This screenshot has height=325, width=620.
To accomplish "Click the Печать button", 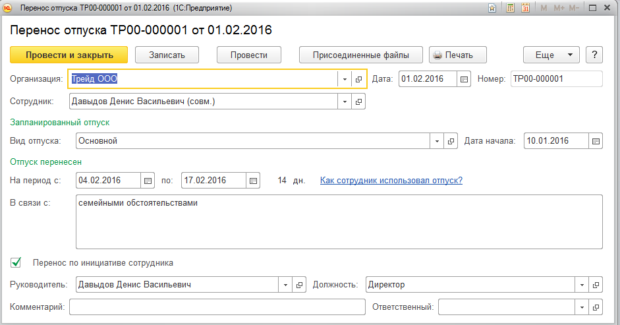I will pyautogui.click(x=458, y=55).
